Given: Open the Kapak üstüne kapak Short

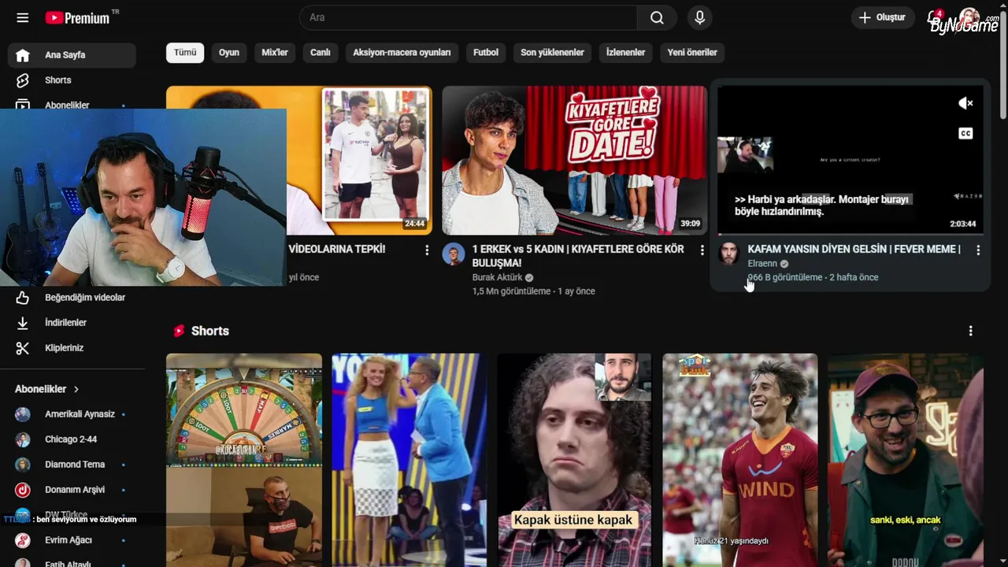Looking at the screenshot, I should pyautogui.click(x=575, y=460).
